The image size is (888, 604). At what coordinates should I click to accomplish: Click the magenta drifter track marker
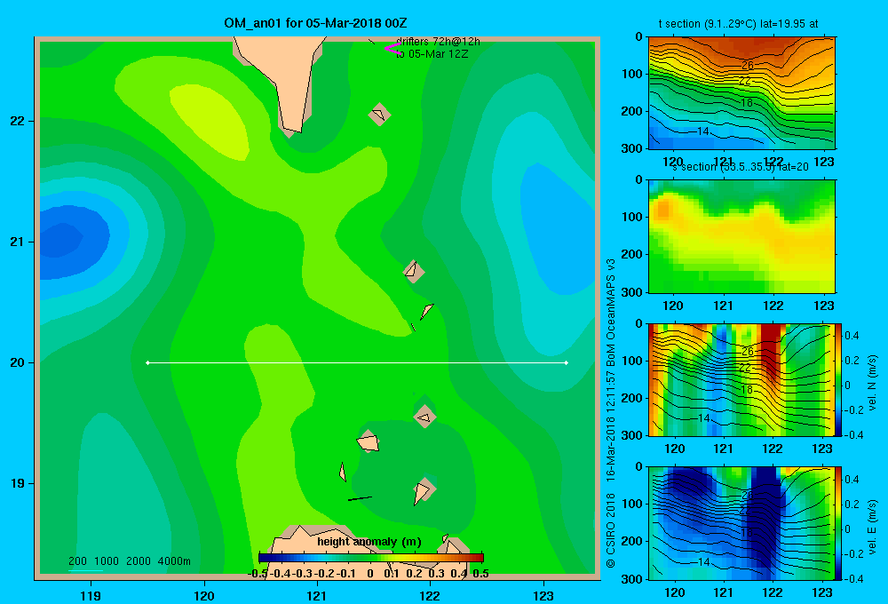click(x=392, y=49)
